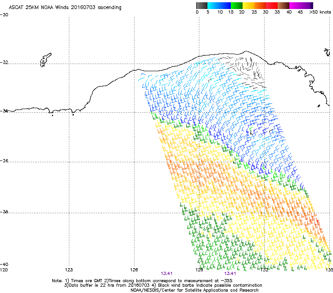Click the "120" longitude axis label

[4, 270]
